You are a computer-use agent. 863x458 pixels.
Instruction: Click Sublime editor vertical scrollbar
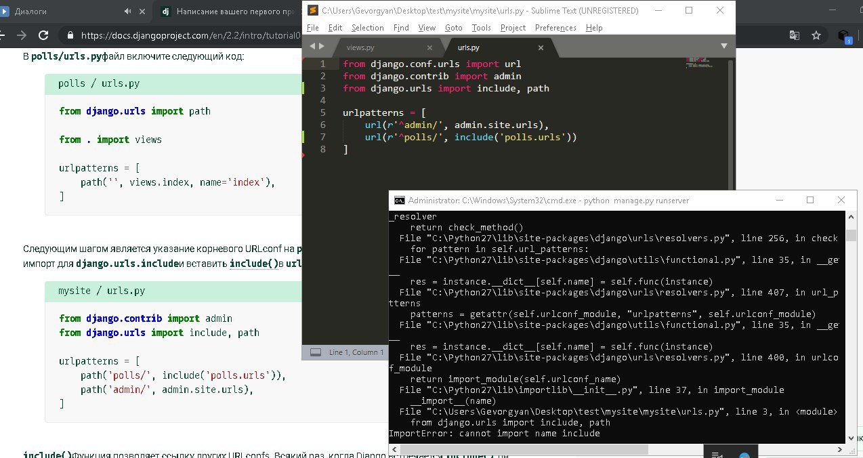(731, 124)
